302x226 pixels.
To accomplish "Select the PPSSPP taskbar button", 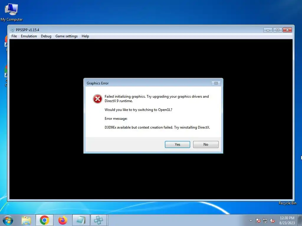I will 99,220.
